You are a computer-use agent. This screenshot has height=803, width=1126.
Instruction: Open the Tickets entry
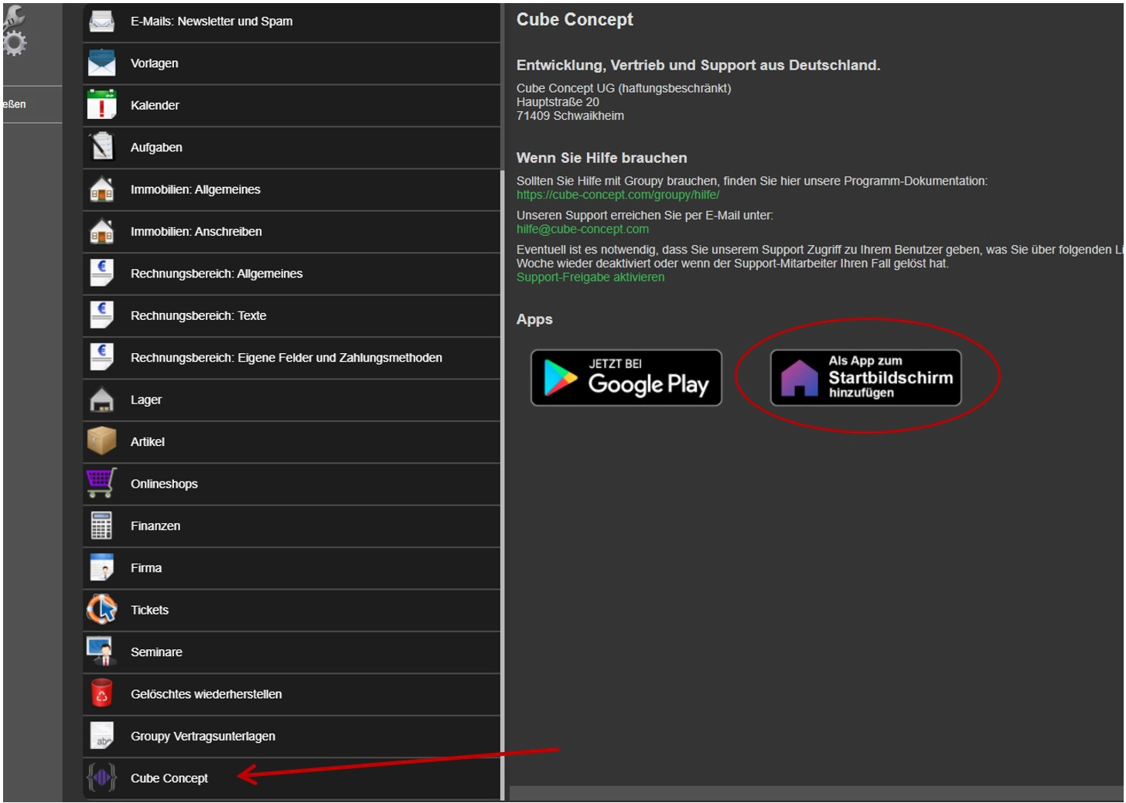[x=292, y=611]
